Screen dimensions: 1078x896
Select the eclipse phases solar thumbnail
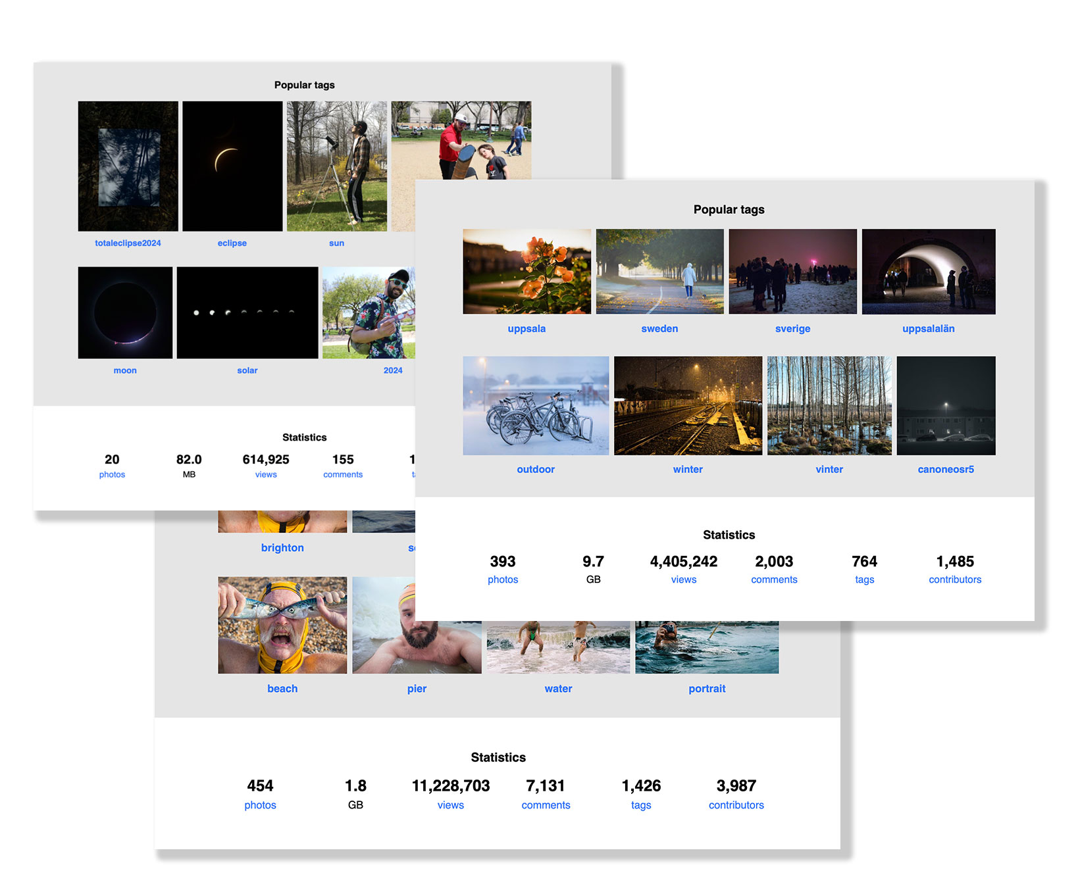(x=247, y=312)
